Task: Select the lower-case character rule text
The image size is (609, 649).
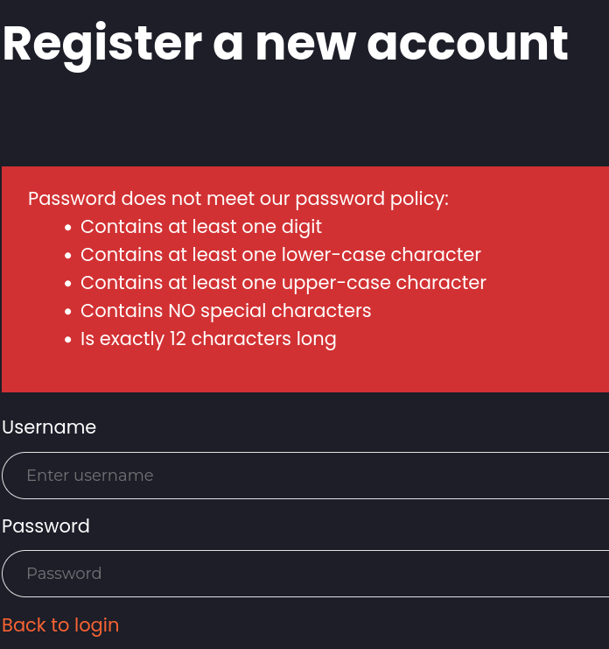Action: pos(281,255)
